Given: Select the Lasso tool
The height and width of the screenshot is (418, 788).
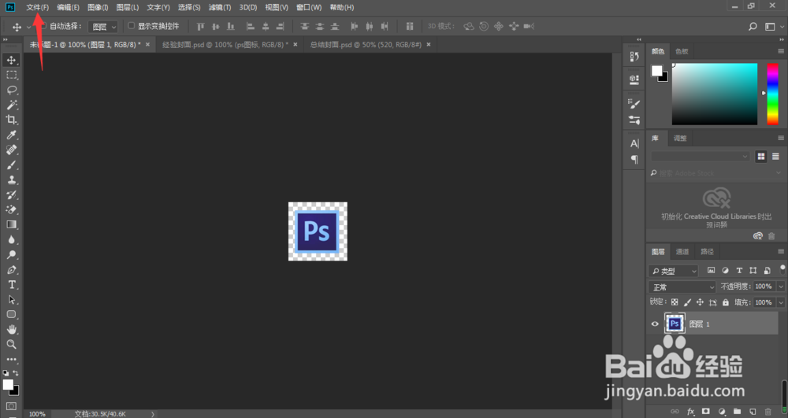Looking at the screenshot, I should (11, 91).
